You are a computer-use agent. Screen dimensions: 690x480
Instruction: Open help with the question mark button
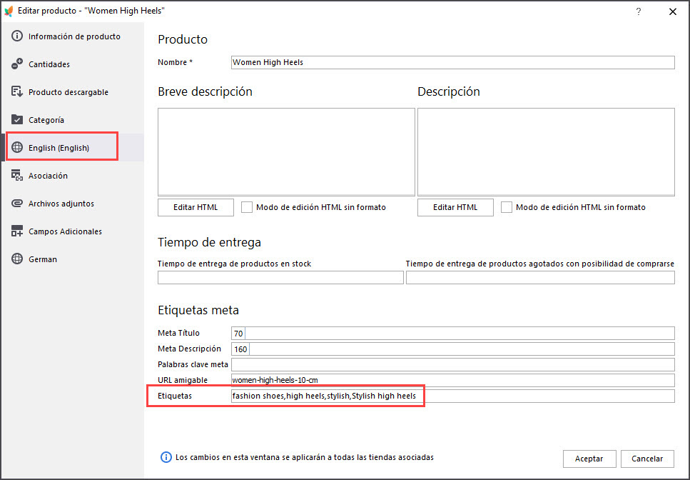(x=639, y=11)
